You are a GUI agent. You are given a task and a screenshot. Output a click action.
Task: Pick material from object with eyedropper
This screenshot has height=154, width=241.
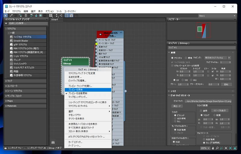11,16
